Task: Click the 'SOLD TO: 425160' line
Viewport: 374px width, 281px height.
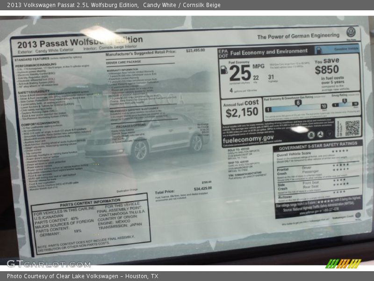Action: (238, 149)
